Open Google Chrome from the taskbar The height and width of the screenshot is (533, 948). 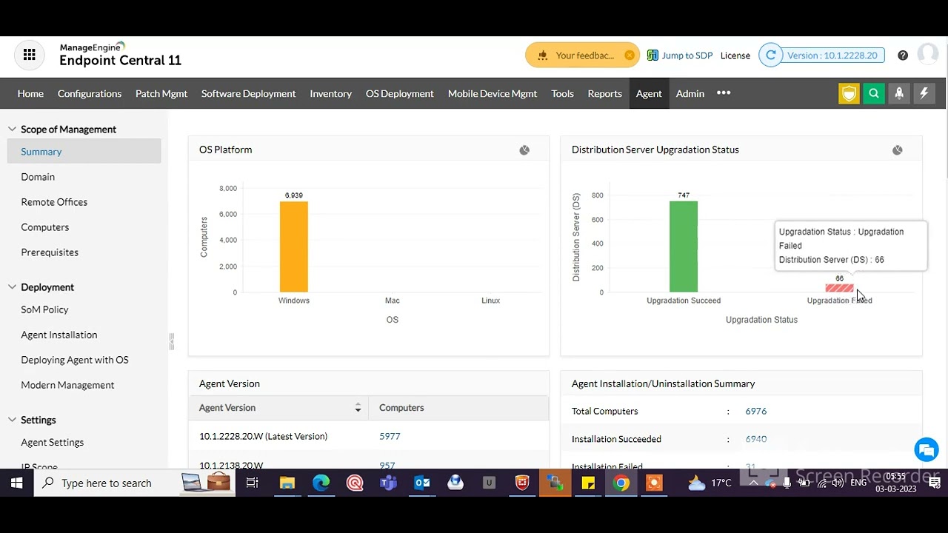coord(621,483)
